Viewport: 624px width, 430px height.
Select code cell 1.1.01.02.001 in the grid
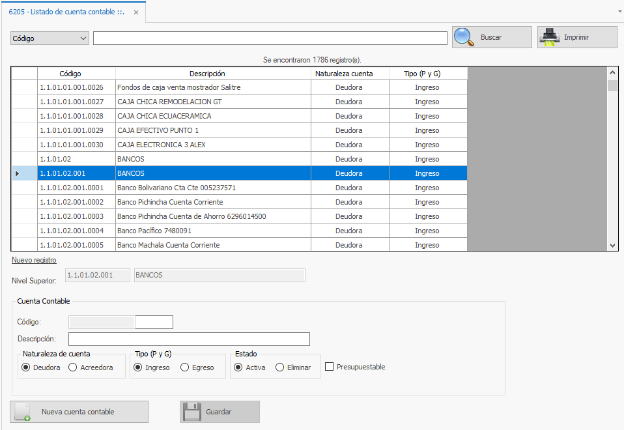pyautogui.click(x=76, y=173)
